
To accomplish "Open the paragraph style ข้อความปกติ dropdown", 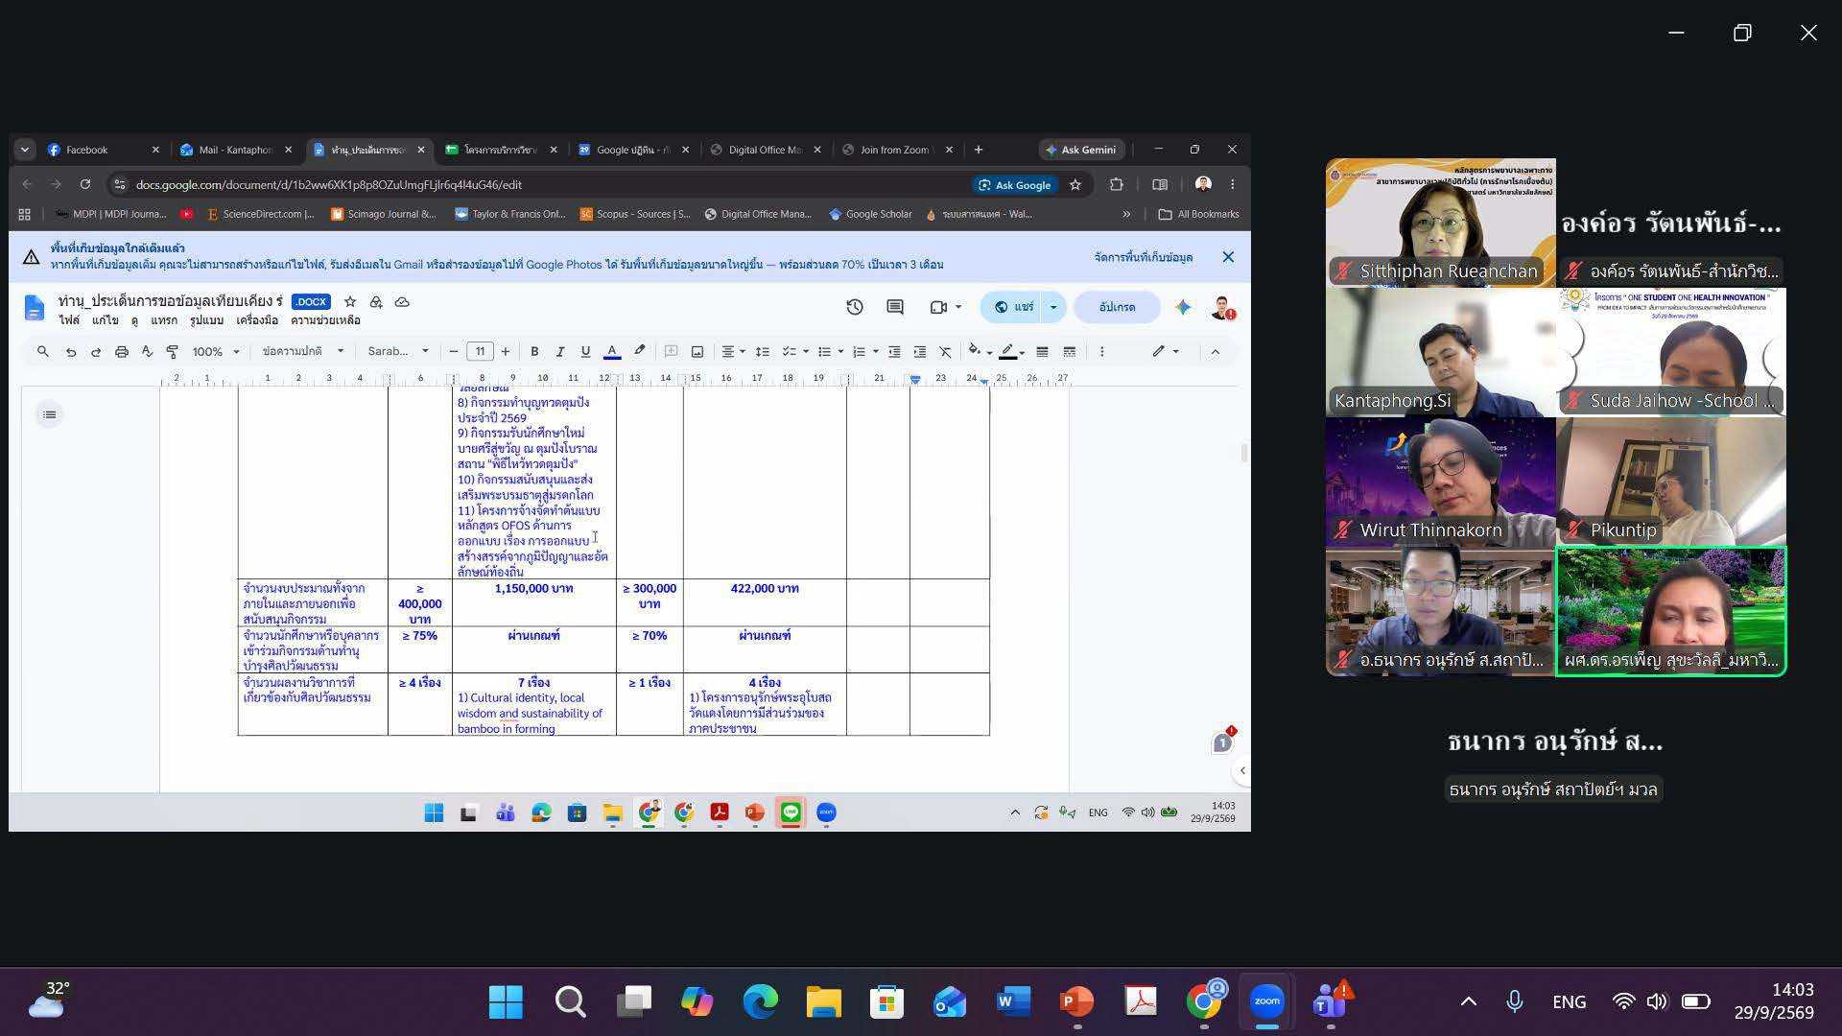I will click(303, 352).
